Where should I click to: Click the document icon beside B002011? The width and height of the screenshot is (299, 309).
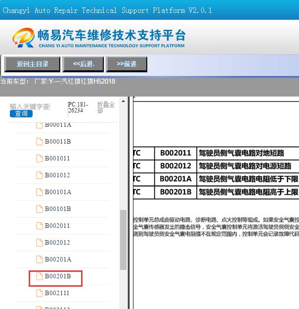coord(40,226)
